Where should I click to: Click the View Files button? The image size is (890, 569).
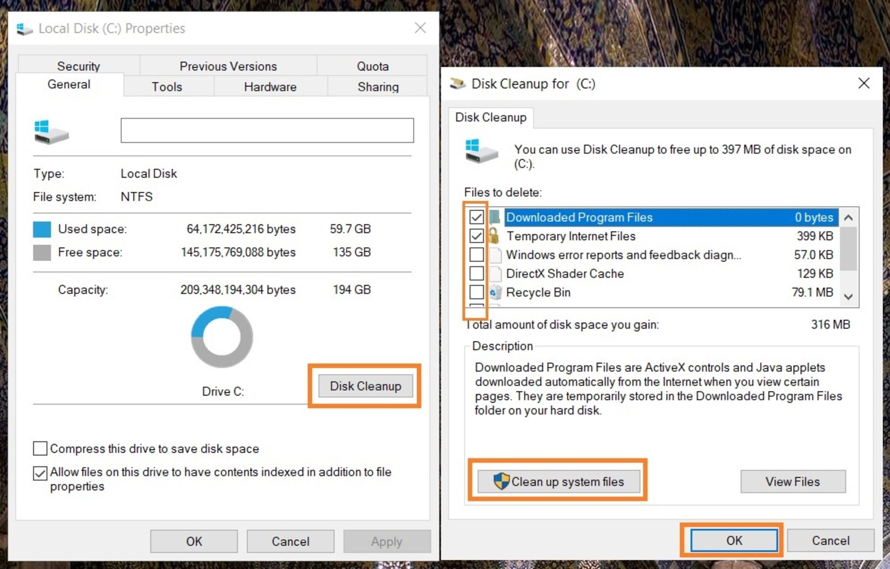(793, 481)
